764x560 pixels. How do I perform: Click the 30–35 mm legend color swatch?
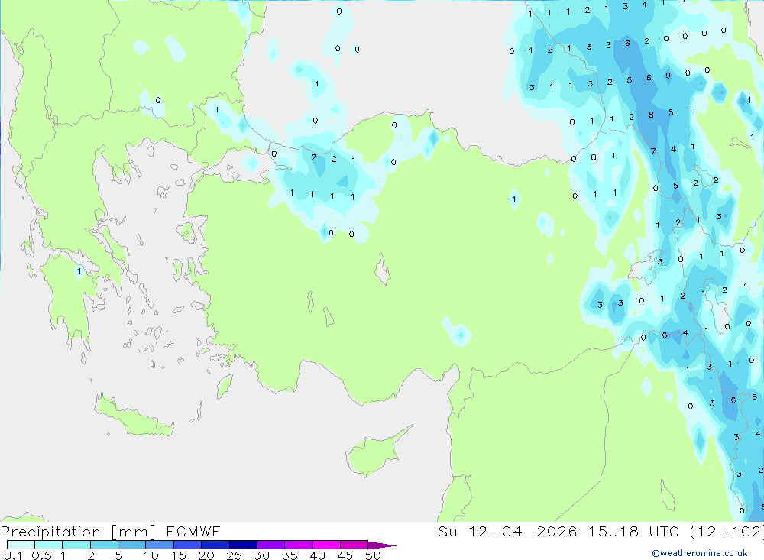(x=271, y=545)
